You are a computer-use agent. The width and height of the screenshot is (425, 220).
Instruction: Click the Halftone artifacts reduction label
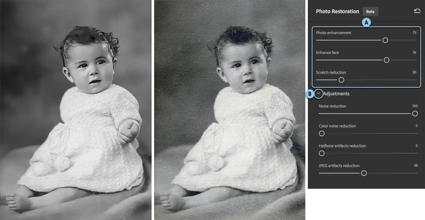tap(342, 146)
